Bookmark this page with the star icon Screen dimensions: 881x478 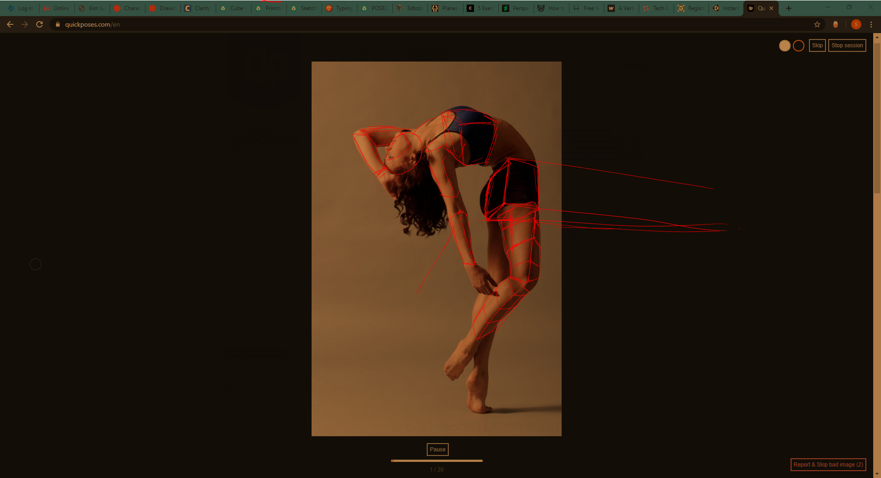coord(817,24)
